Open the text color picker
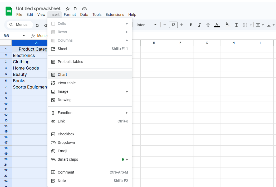Viewport: 276px width, 187px height. pos(217,25)
